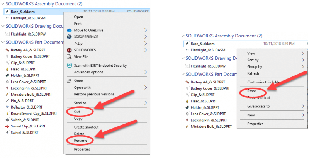Click the View File icon

coord(70,57)
